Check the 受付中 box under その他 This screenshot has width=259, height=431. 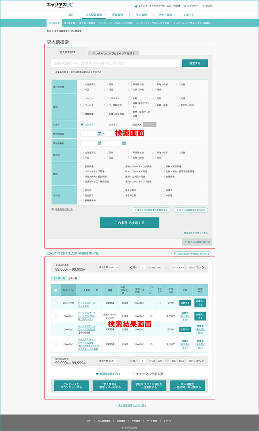click(82, 190)
